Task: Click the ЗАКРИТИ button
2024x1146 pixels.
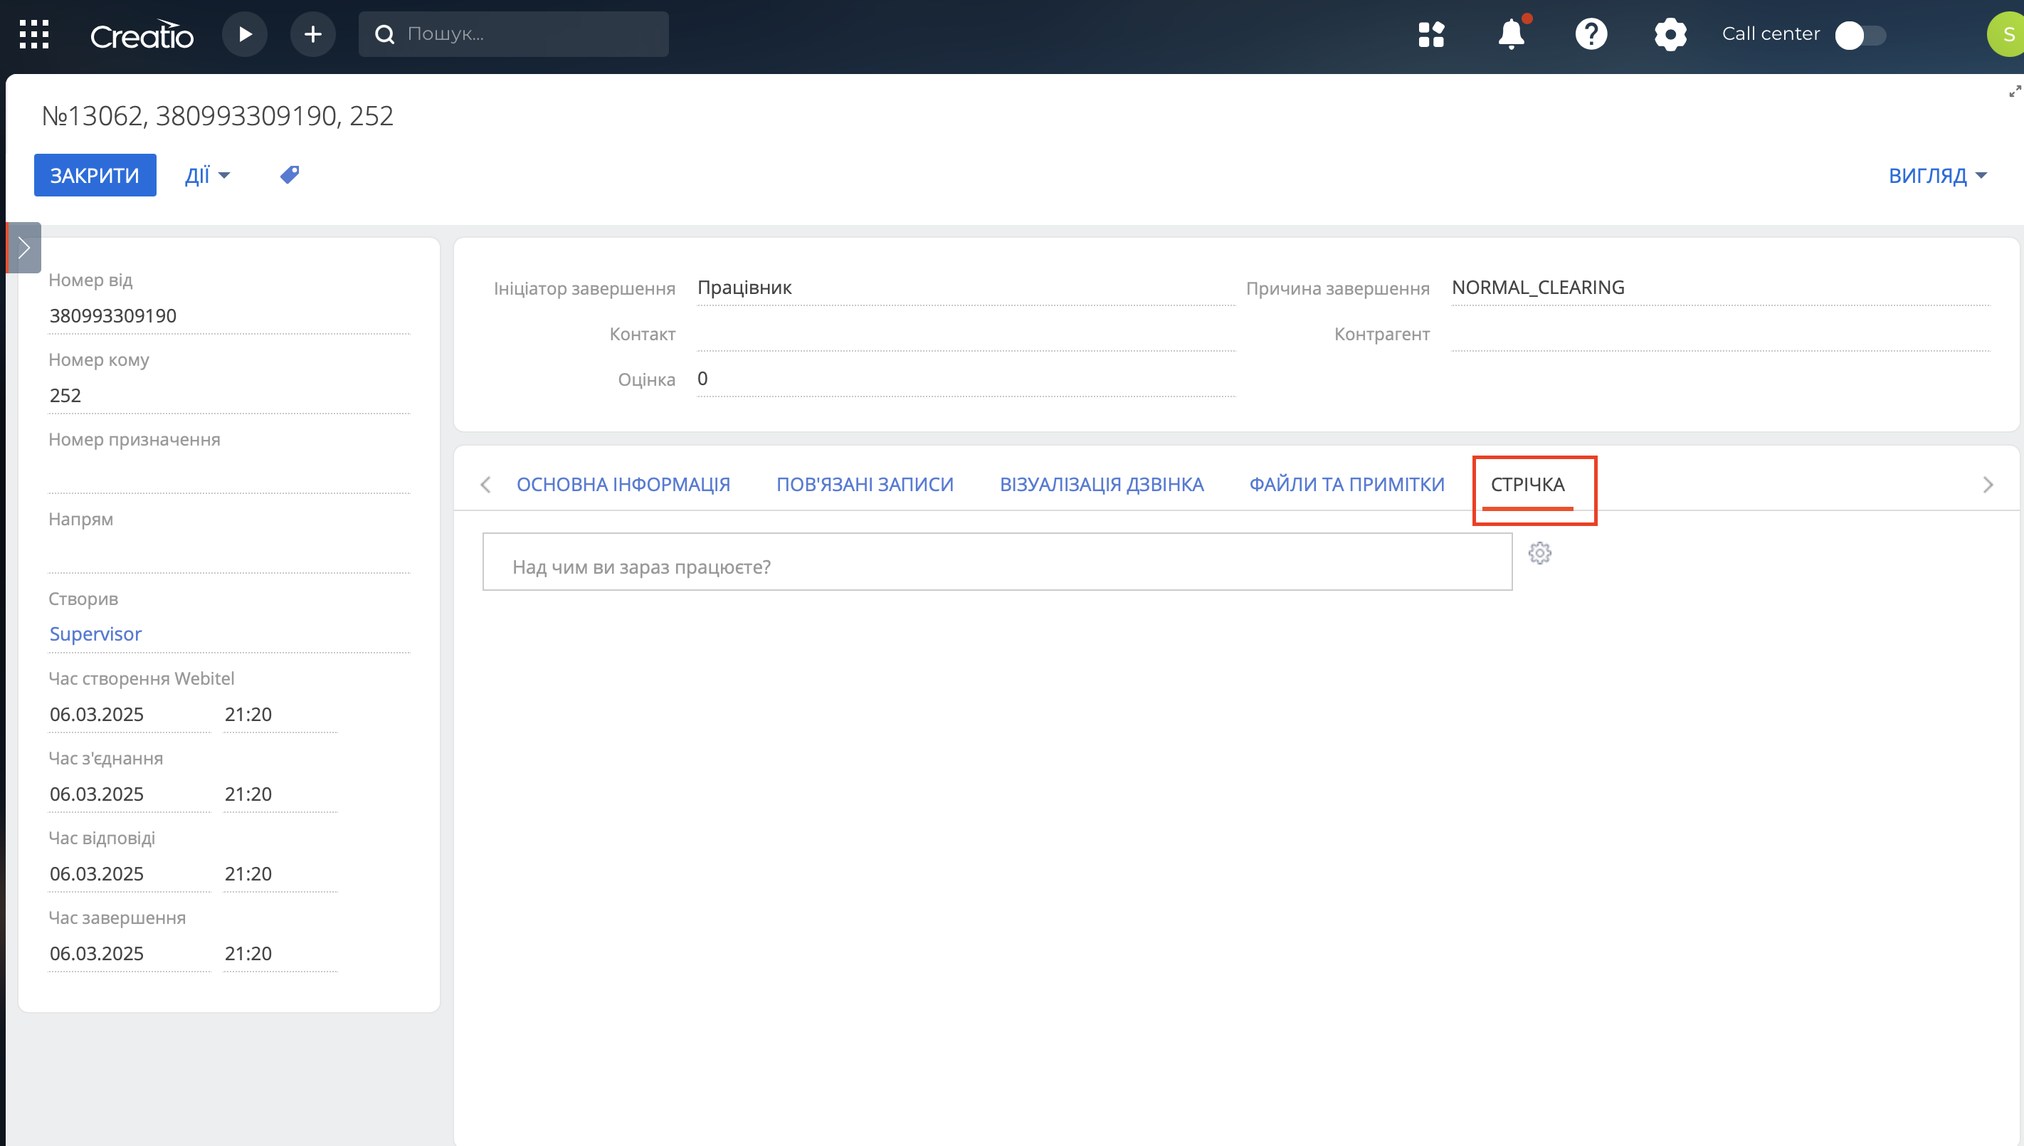Action: (x=95, y=174)
